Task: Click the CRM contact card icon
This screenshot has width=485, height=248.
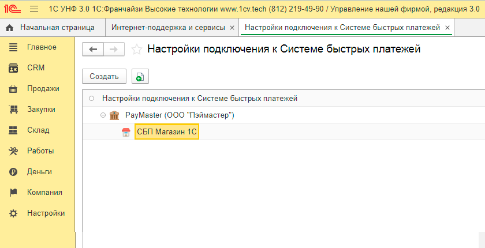Action: (x=13, y=68)
